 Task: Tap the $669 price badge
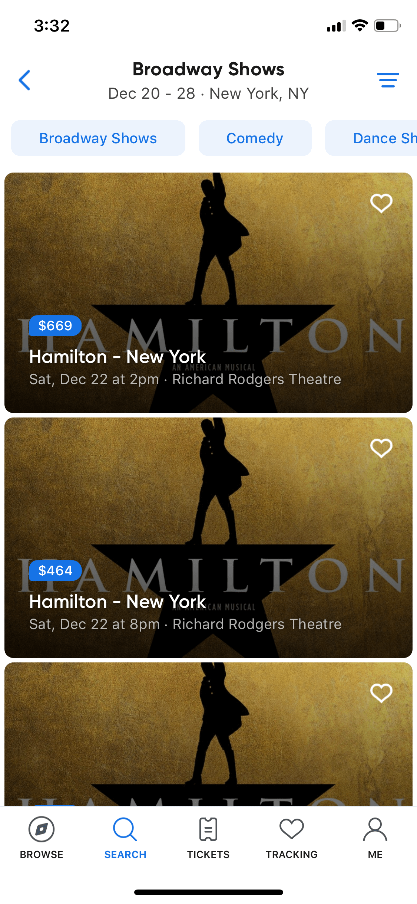click(x=55, y=326)
